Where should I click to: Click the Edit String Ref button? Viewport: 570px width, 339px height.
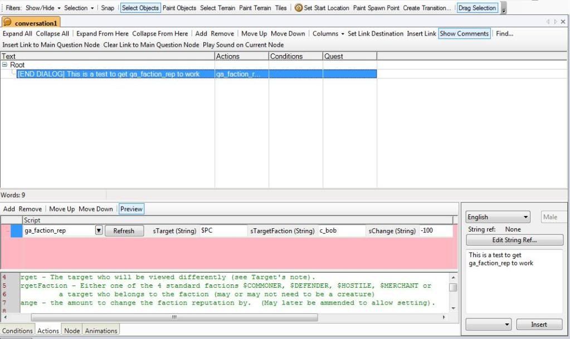pos(514,240)
